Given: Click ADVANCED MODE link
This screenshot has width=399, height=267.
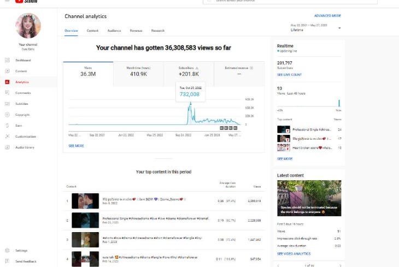Looking at the screenshot, I should click(327, 16).
